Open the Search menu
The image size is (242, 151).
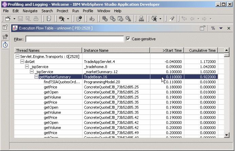click(47, 11)
